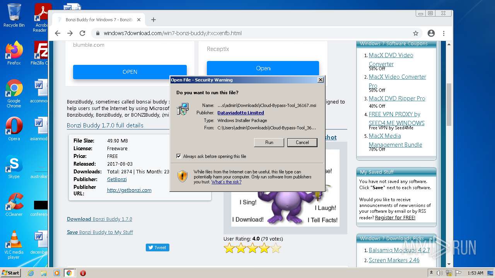Go back in Chrome browser
Viewport: 495px width, 278px height.
point(58,33)
